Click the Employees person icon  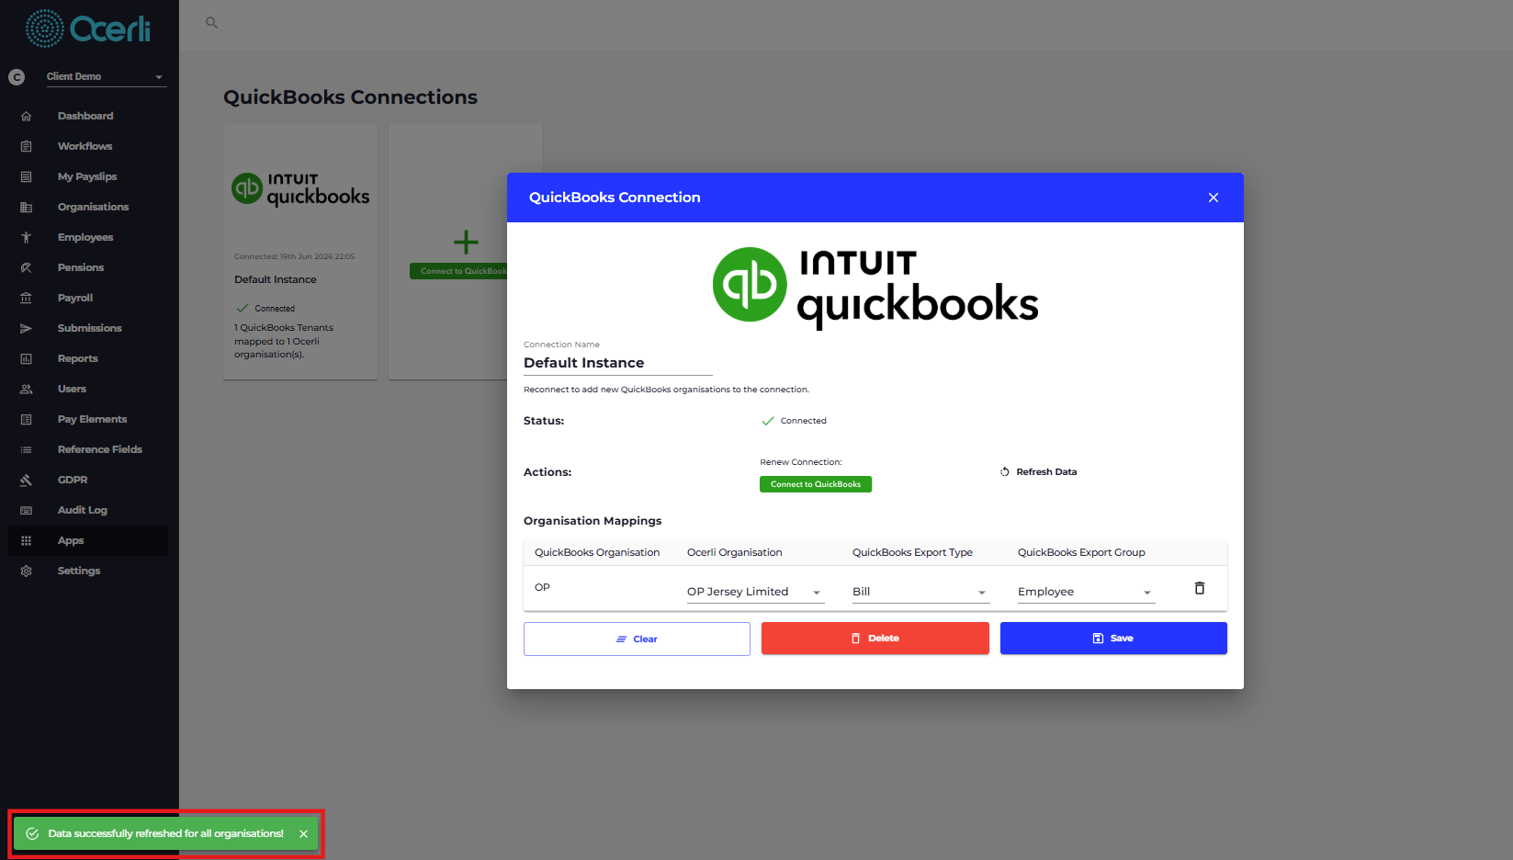pos(26,237)
